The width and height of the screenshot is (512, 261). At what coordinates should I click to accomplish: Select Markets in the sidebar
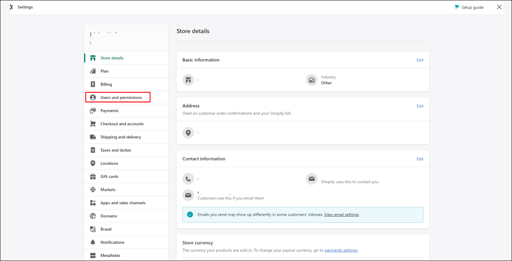tap(126, 190)
